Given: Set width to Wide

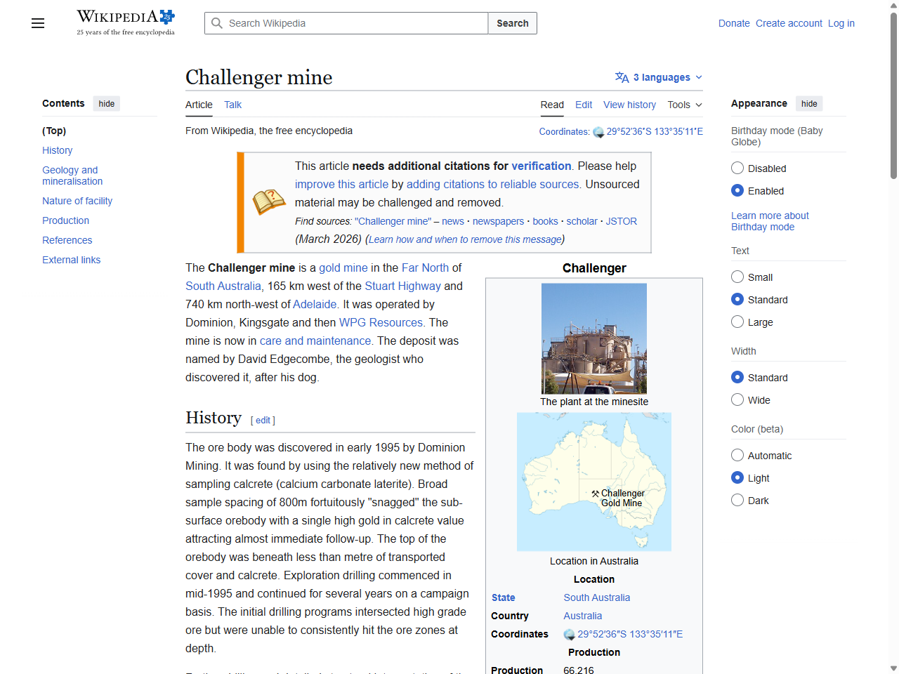Looking at the screenshot, I should tap(737, 399).
